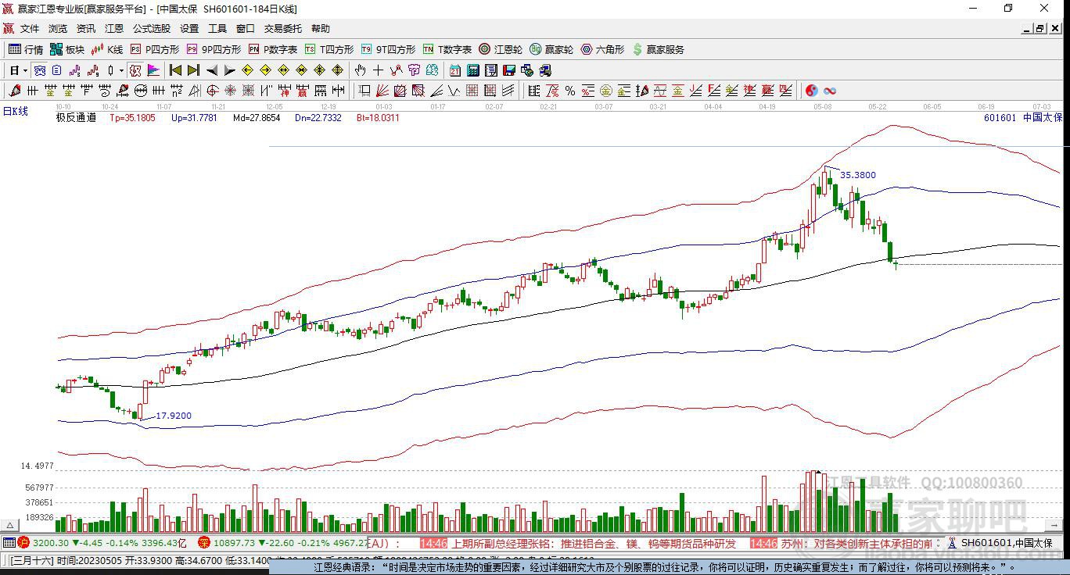Screen dimensions: 1070x575
Task: Open the calculator icon
Action: point(472,70)
